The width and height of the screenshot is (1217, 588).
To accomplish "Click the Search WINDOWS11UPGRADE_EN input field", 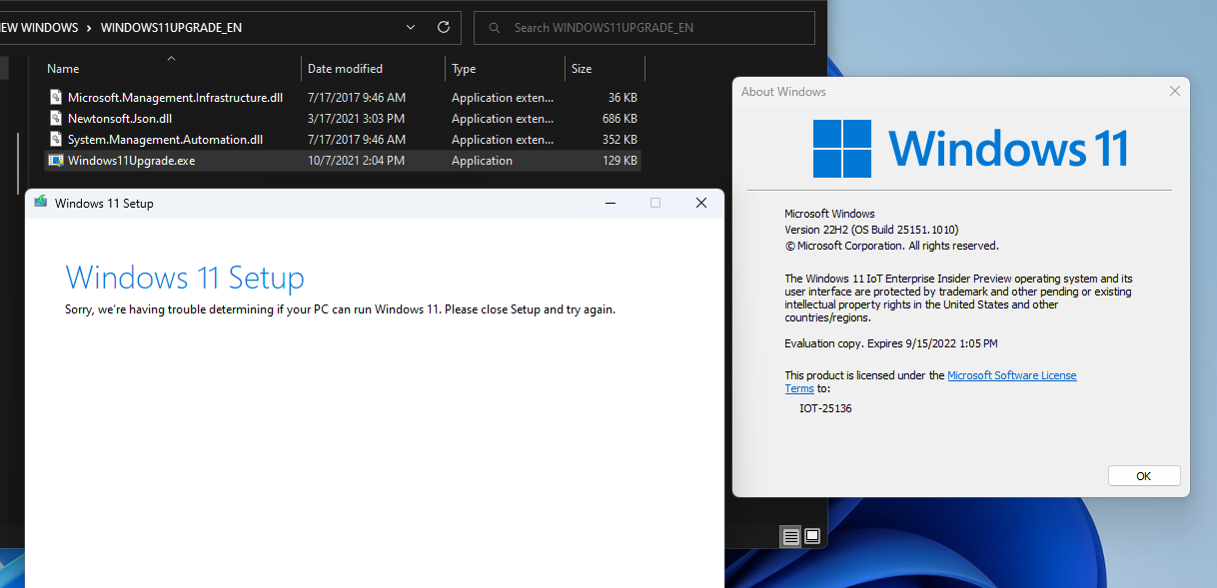I will 644,28.
